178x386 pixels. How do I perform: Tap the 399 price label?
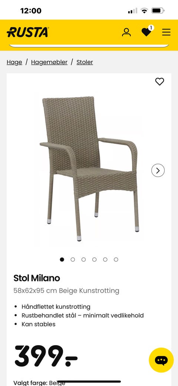coord(46,356)
